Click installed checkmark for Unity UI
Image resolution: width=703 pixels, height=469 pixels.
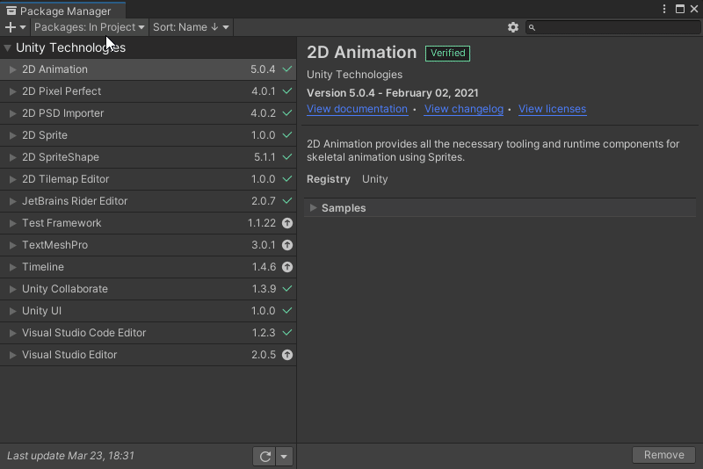tap(287, 310)
